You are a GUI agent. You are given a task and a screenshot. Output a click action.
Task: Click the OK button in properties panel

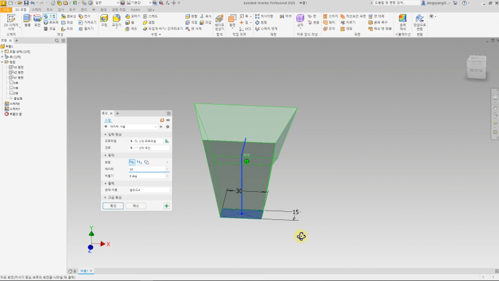[113, 206]
